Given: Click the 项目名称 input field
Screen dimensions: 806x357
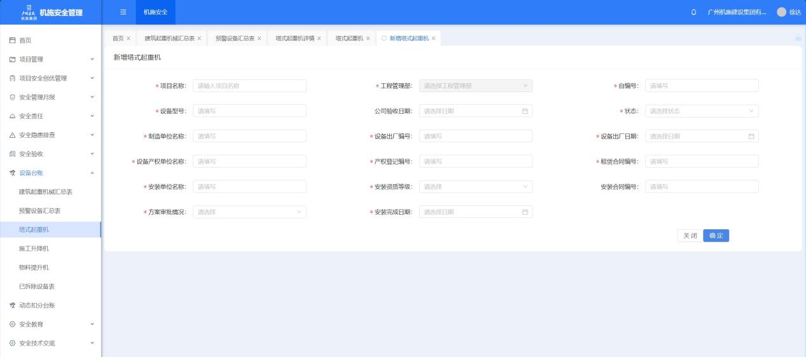Looking at the screenshot, I should tap(249, 86).
